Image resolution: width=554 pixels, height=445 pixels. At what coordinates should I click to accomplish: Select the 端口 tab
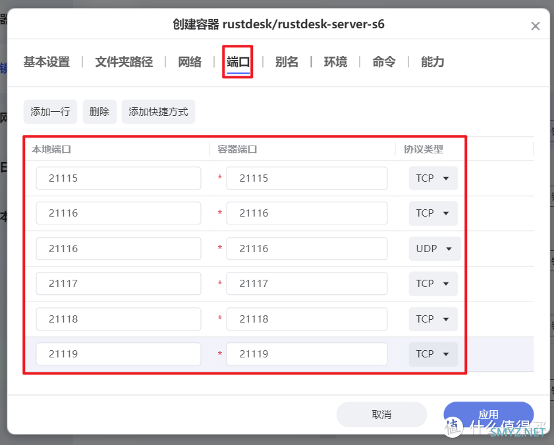[x=238, y=62]
